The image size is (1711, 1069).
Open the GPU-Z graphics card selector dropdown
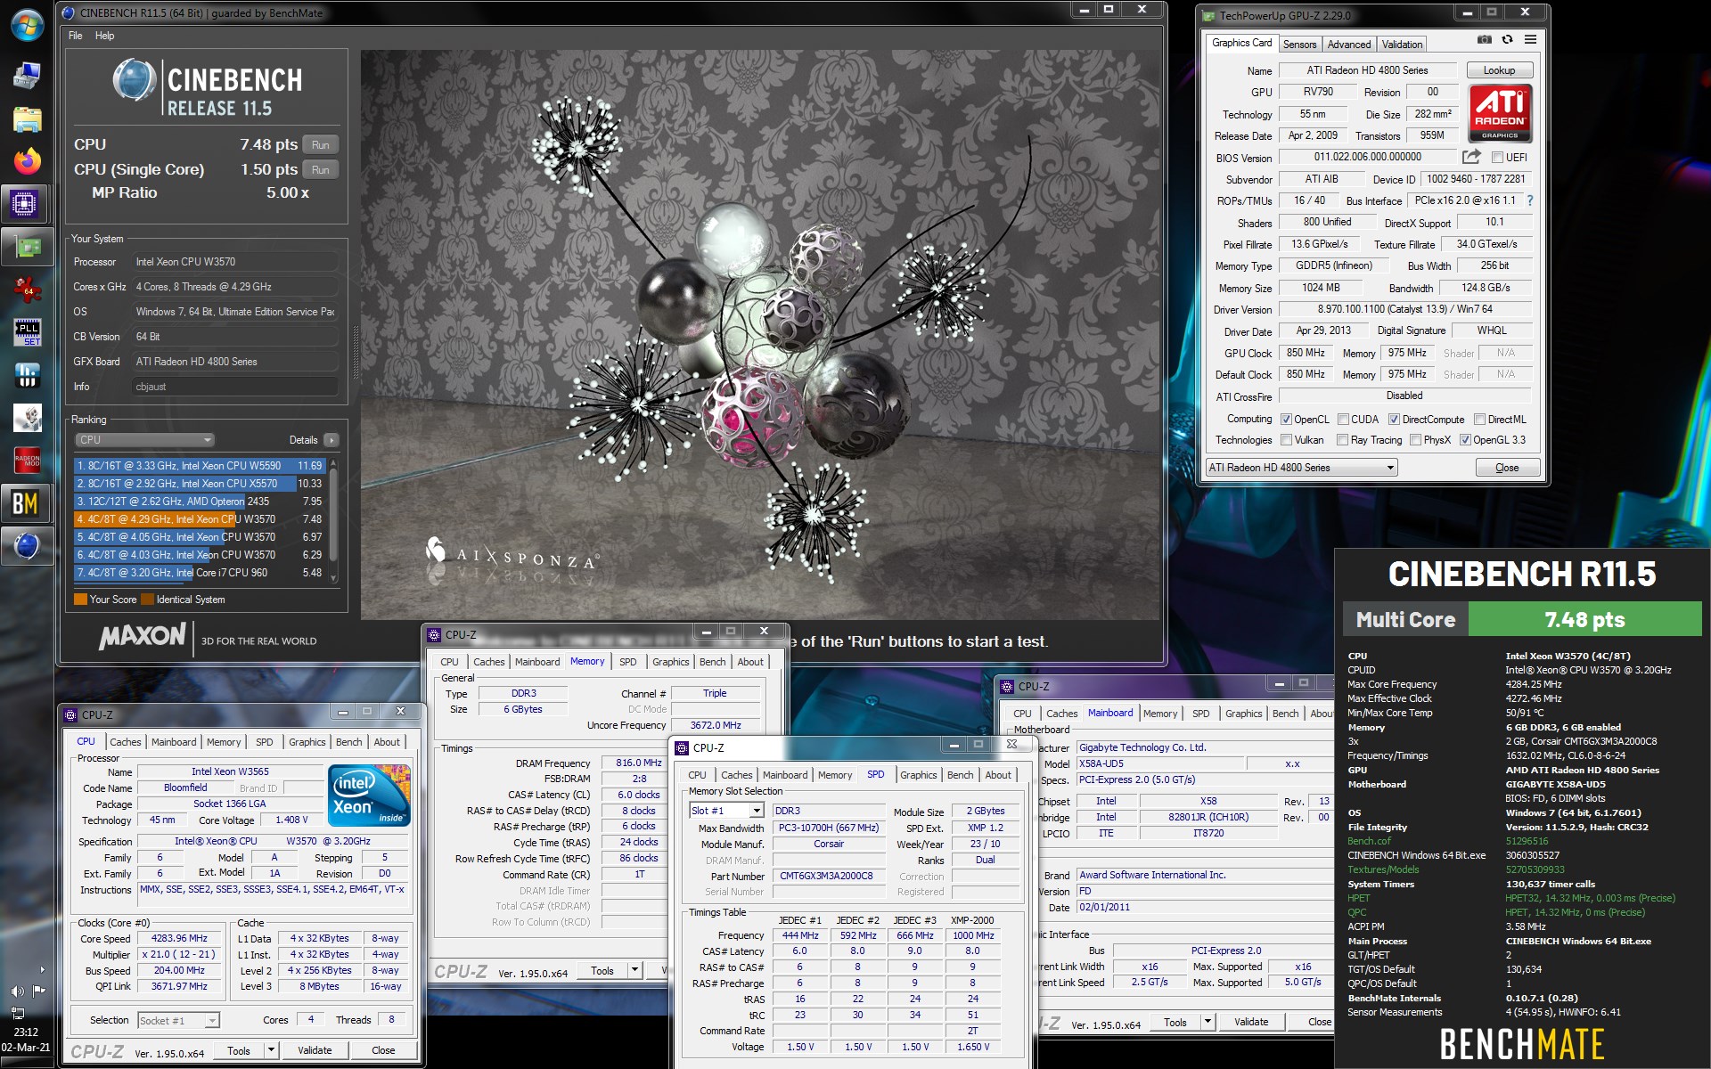[1301, 468]
